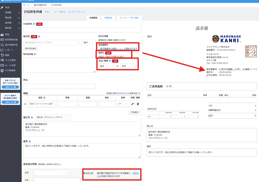The image size is (259, 182).
Task: Click the plus icon next to 領収書
Action: tap(19, 28)
